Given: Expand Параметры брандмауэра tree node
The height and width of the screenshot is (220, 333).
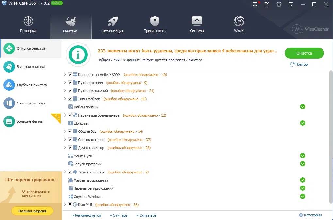Looking at the screenshot, I should [65, 115].
